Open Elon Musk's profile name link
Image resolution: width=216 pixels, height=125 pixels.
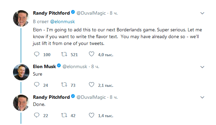coord(44,66)
